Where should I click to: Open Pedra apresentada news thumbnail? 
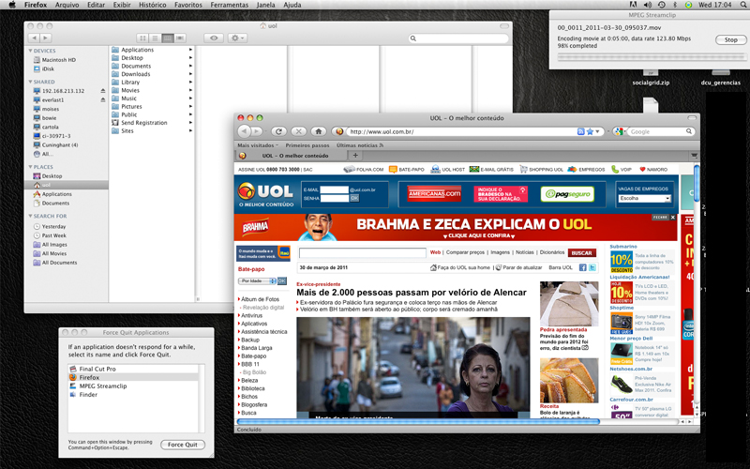pos(569,304)
